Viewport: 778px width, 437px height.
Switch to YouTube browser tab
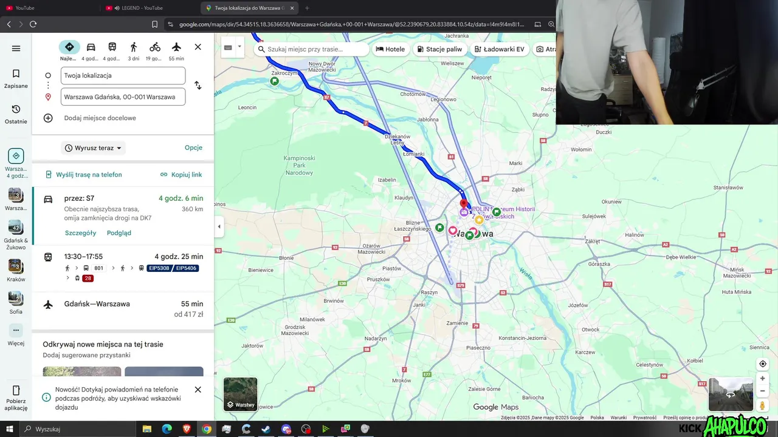click(x=50, y=8)
